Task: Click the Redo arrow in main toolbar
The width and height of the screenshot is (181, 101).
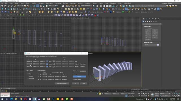Action: click(x=5, y=6)
